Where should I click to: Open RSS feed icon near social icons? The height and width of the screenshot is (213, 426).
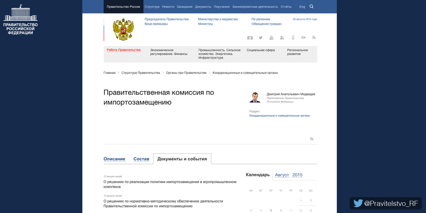314,38
